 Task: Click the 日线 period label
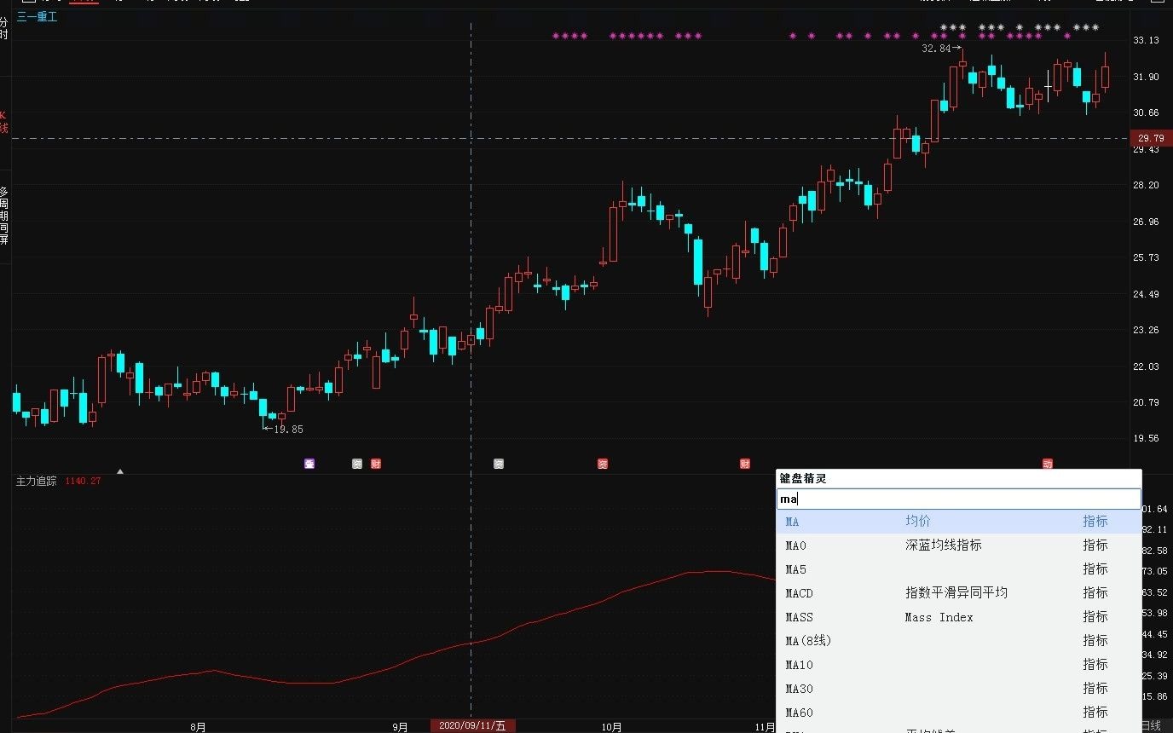[1151, 725]
